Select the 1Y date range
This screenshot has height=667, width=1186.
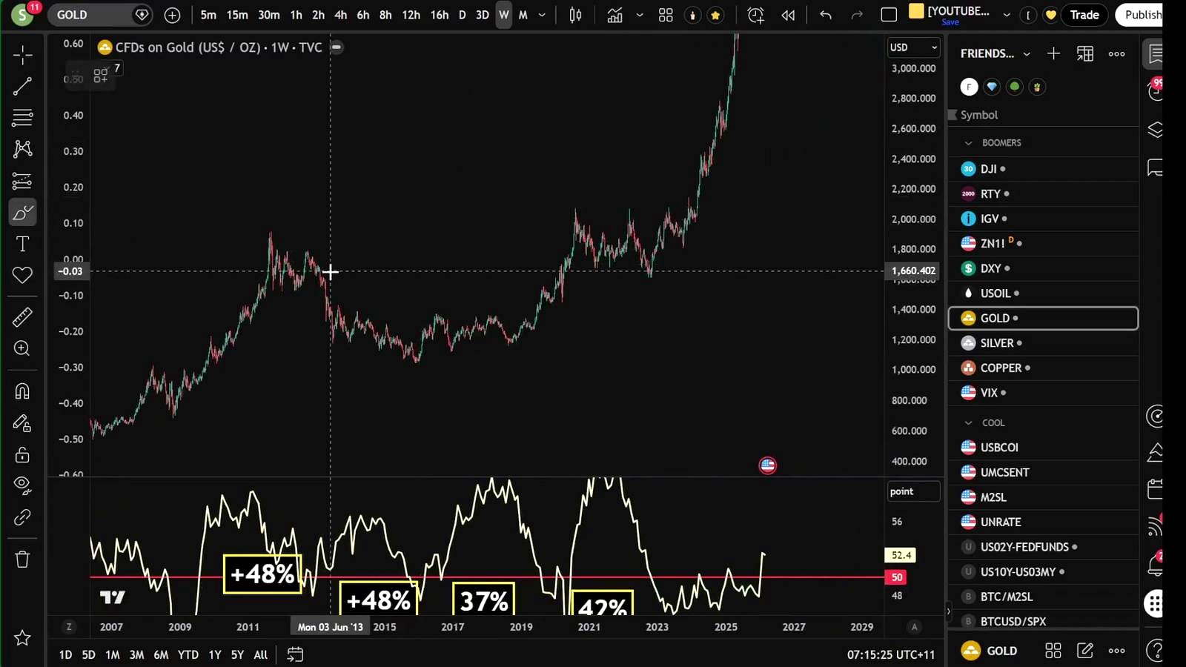(x=214, y=654)
